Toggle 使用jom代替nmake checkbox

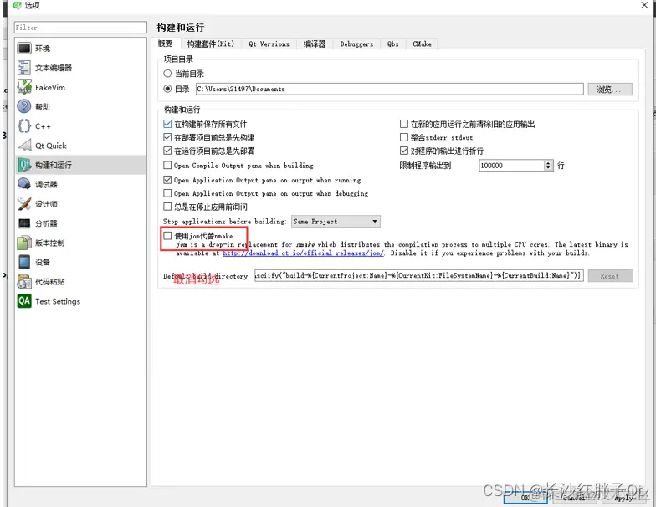[167, 236]
